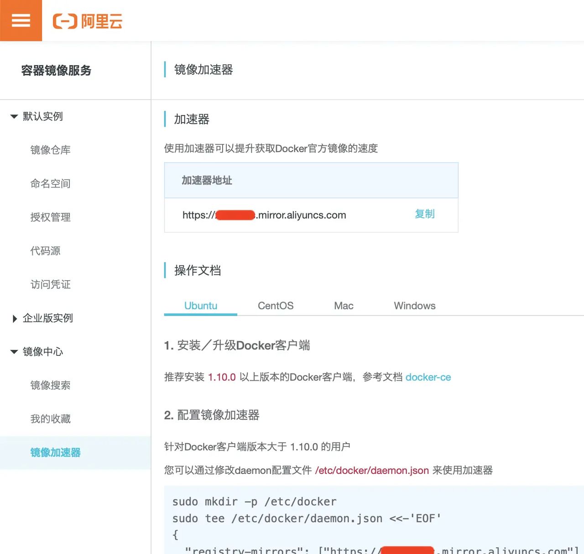Open 访问凭证 sidebar entry
584x554 pixels.
click(x=51, y=285)
